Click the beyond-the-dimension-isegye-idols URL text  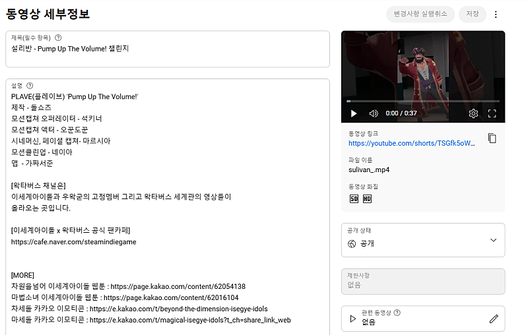[x=179, y=309]
